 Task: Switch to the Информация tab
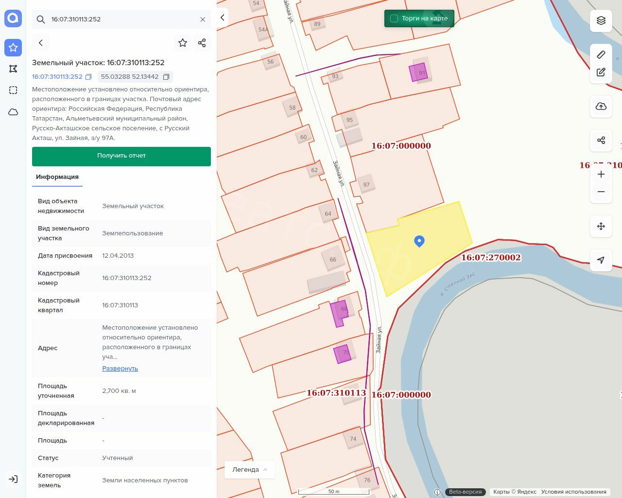(x=57, y=177)
